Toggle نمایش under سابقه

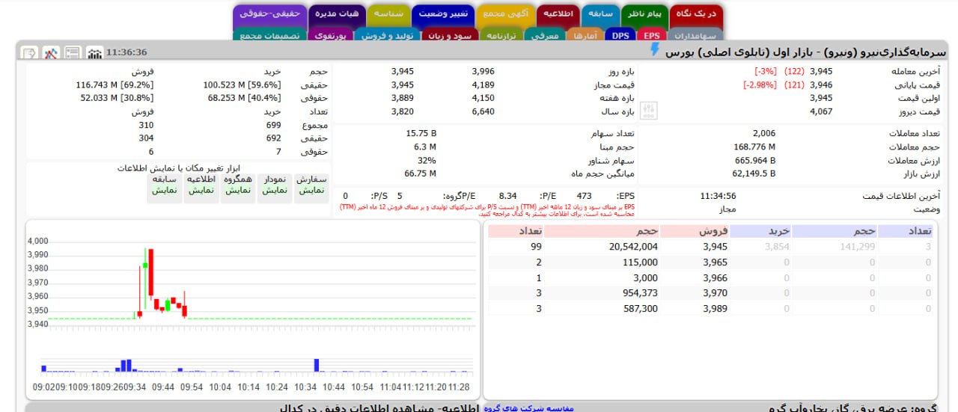point(164,190)
